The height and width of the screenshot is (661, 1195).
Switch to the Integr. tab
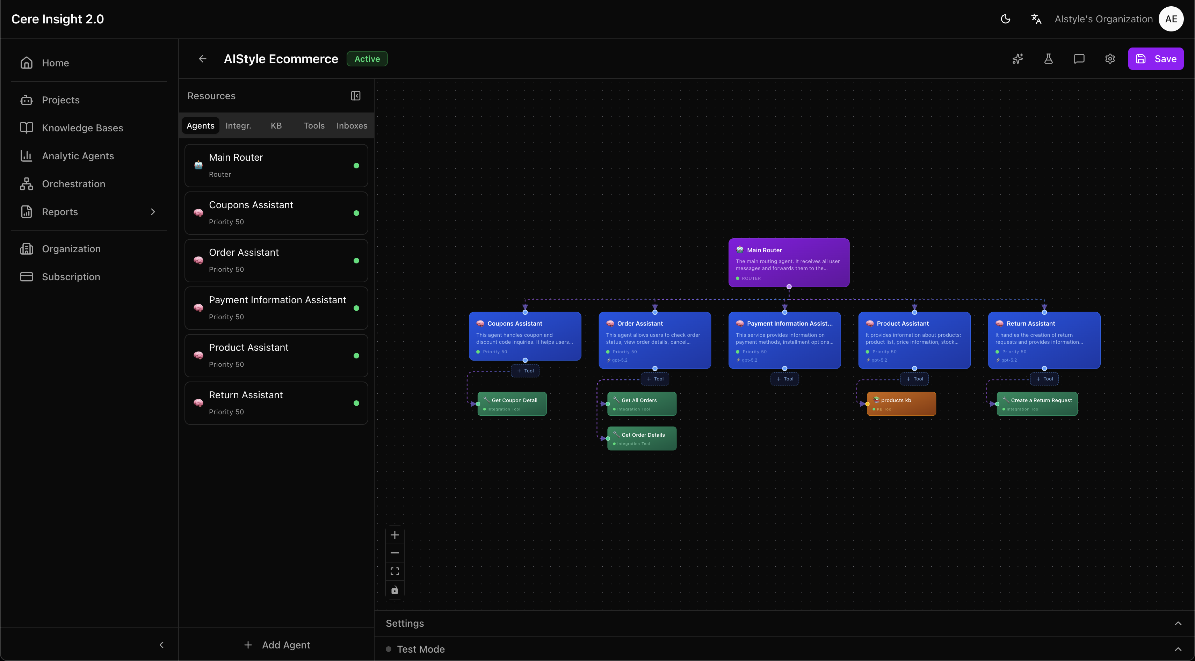tap(238, 125)
